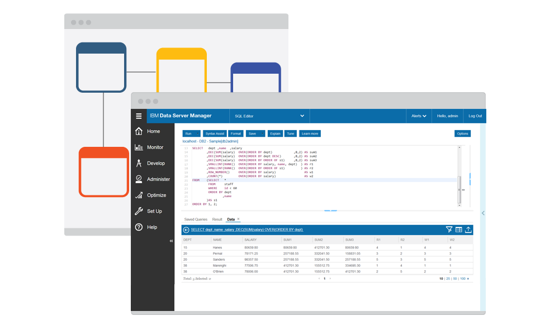Expand the right side panel chevron
559x335 pixels.
pos(483,213)
